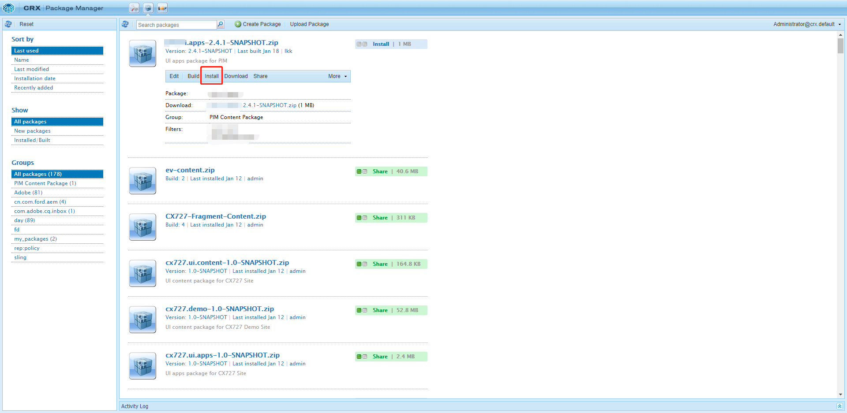
Task: Open the CX727-Fragment-Content package icon
Action: click(142, 227)
